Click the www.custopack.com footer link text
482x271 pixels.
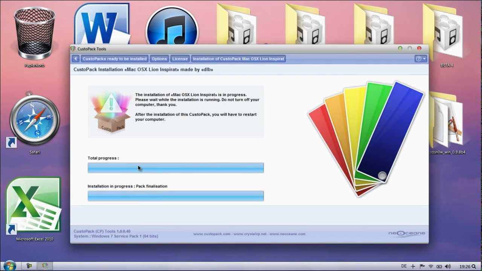(x=212, y=234)
